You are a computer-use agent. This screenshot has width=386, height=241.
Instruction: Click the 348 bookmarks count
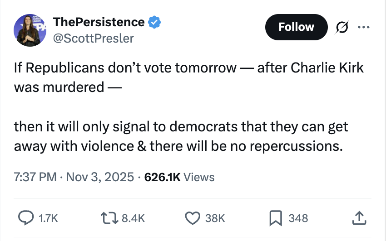(298, 218)
